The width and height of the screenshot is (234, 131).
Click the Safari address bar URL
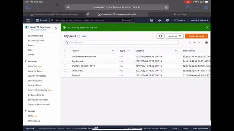[116, 7]
